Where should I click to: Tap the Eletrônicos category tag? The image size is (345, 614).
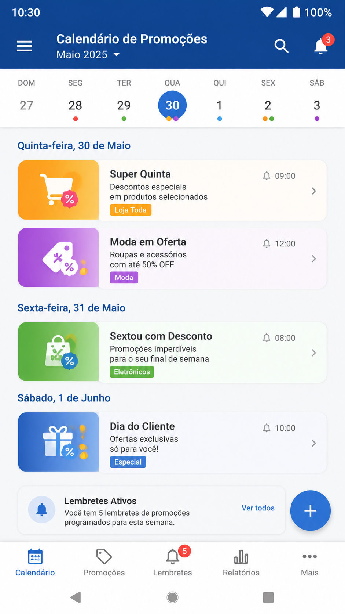132,372
